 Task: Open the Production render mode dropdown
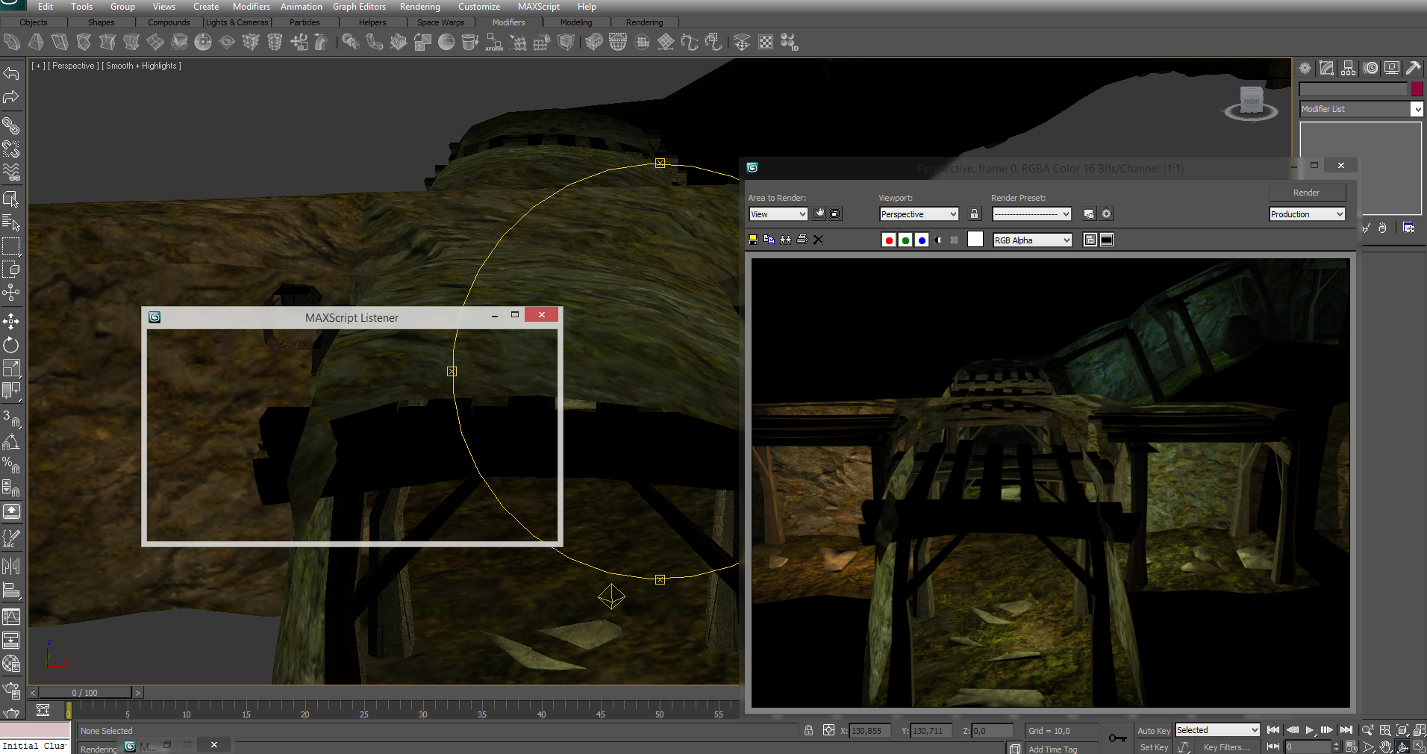(x=1307, y=214)
